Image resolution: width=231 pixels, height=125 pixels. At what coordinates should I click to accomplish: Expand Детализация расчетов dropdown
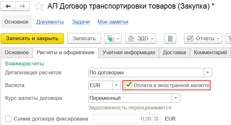click(208, 72)
